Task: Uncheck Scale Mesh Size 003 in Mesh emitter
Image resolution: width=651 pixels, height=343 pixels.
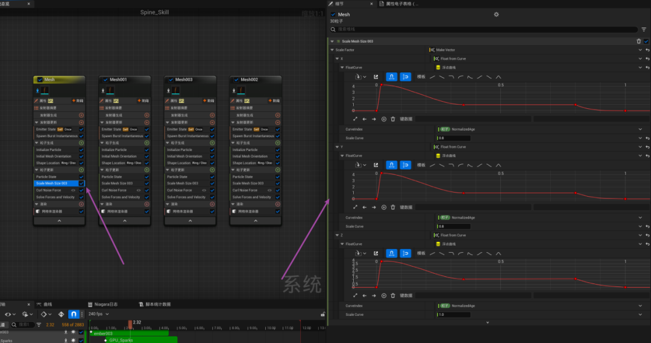Action: 81,183
